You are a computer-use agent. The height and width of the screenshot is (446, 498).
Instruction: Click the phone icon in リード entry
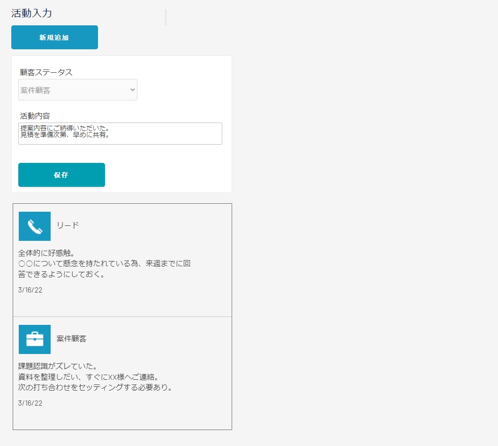point(35,226)
